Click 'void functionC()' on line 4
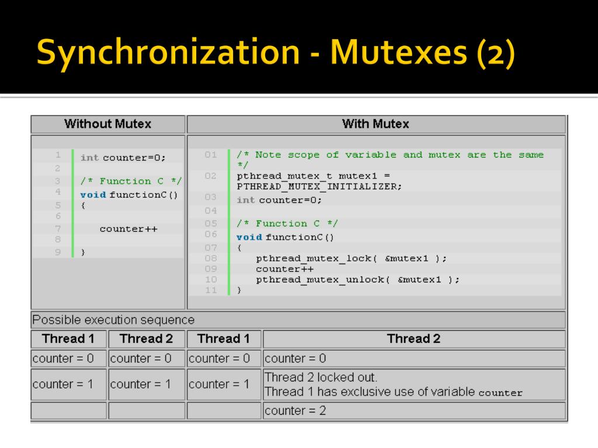 [x=129, y=195]
